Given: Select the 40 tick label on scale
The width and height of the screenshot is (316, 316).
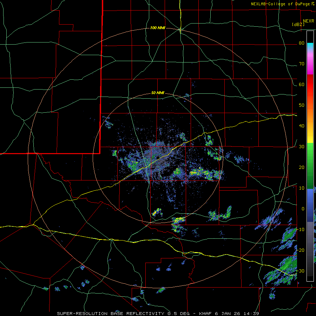Looking at the screenshot, I should 302,126.
